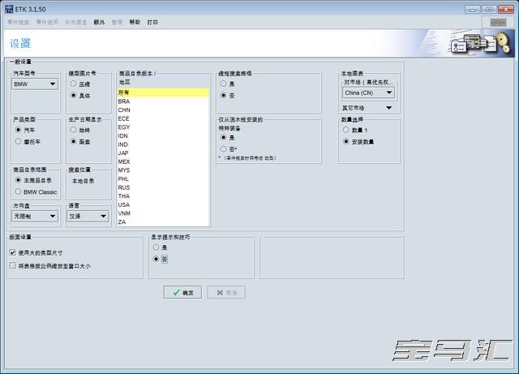Select ECE in region list
The height and width of the screenshot is (374, 519).
(x=163, y=118)
